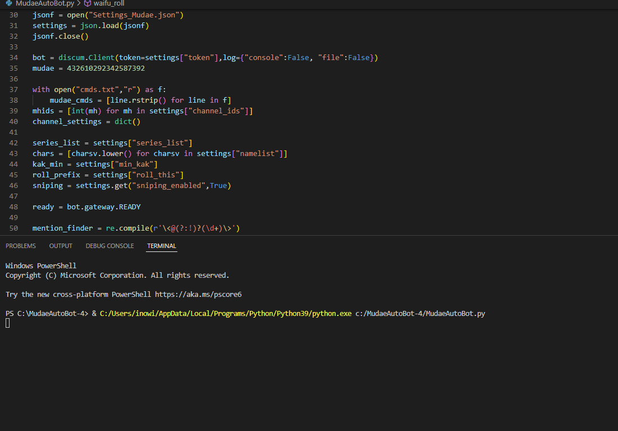
Task: Switch to the PROBLEMS tab
Action: click(x=20, y=245)
